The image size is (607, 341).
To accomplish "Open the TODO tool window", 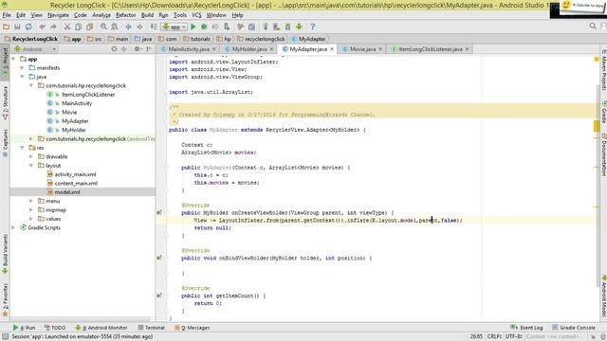I will coord(55,328).
